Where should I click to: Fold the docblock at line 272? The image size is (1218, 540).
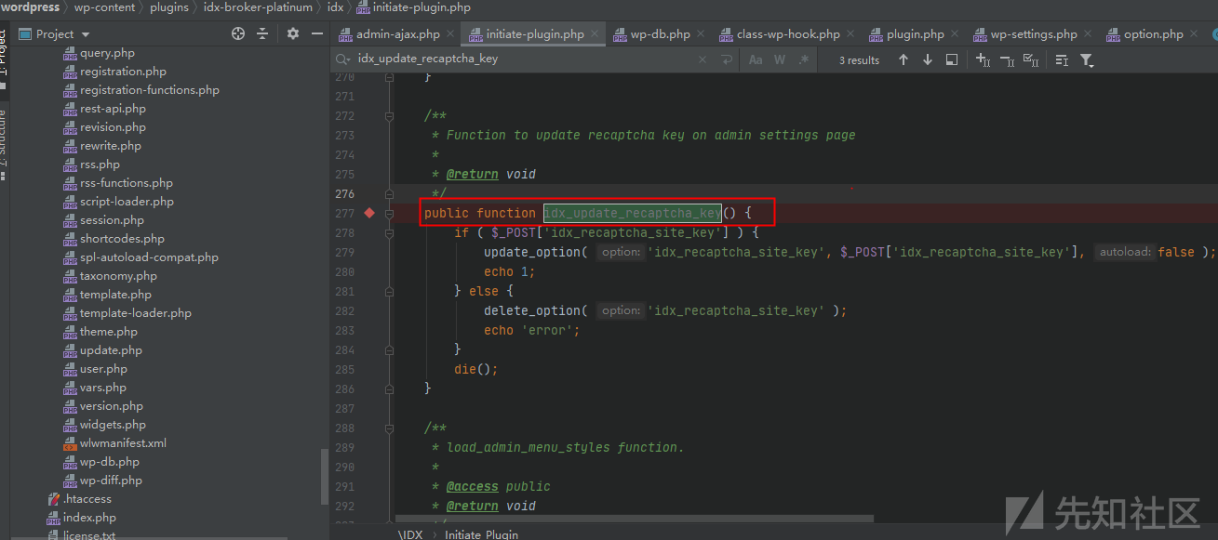(x=390, y=116)
